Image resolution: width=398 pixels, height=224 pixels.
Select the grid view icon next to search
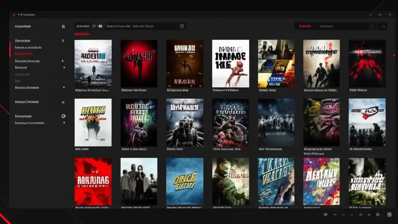click(100, 26)
